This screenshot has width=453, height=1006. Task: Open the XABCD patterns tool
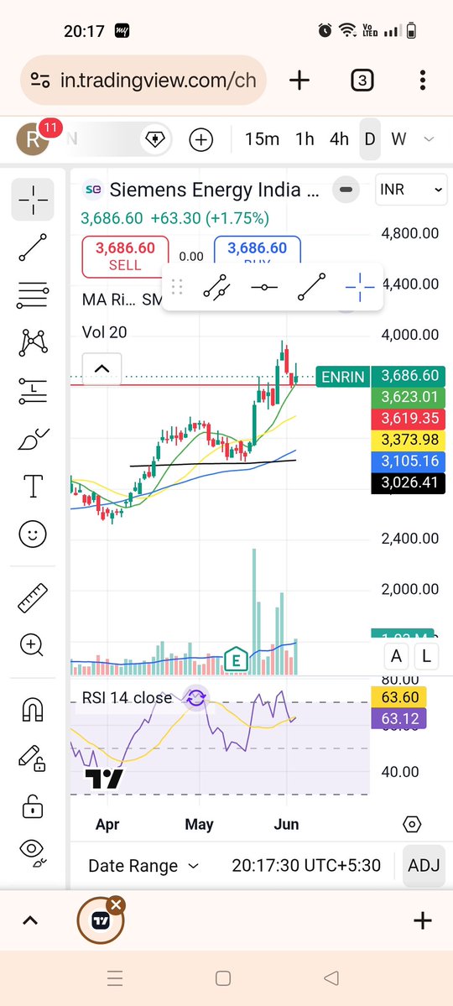click(x=33, y=342)
